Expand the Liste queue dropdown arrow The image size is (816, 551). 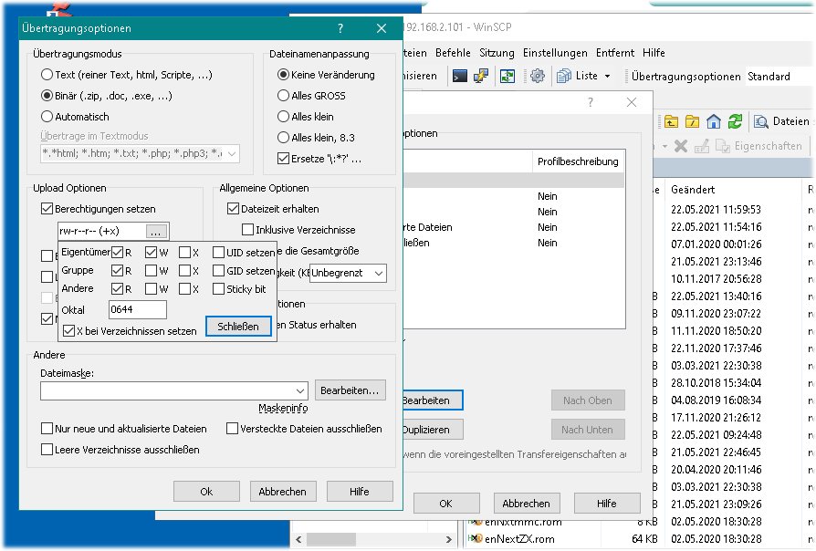pyautogui.click(x=608, y=77)
